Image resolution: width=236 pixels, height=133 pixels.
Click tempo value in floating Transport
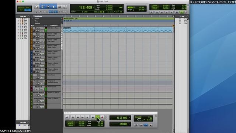pos(149,120)
